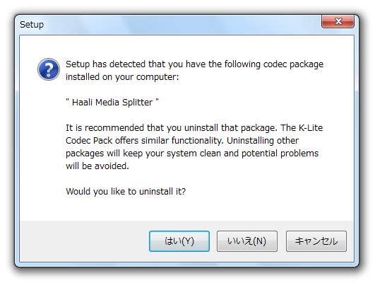Image resolution: width=375 pixels, height=283 pixels.
Task: Decline uninstall with いいえ(N) button
Action: 247,241
